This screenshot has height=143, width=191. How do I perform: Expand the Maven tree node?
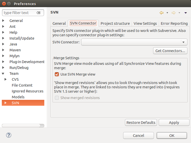tap(3, 50)
